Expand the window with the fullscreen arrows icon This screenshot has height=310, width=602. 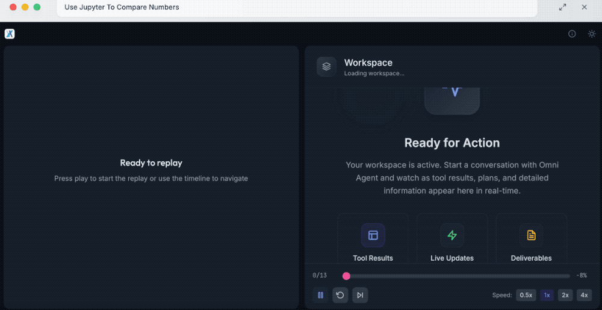click(x=562, y=7)
